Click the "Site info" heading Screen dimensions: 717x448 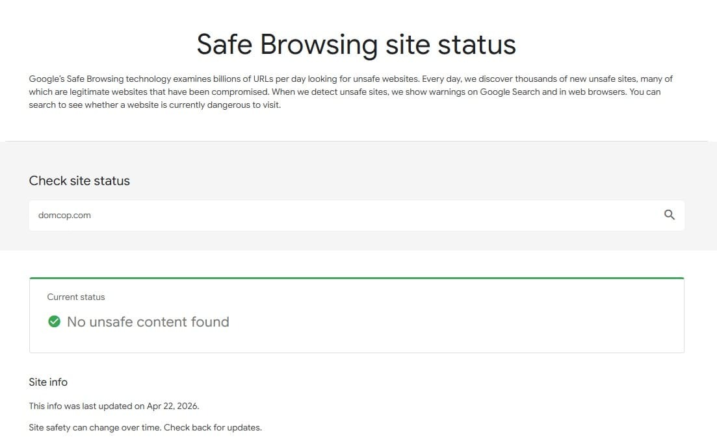[x=48, y=382]
